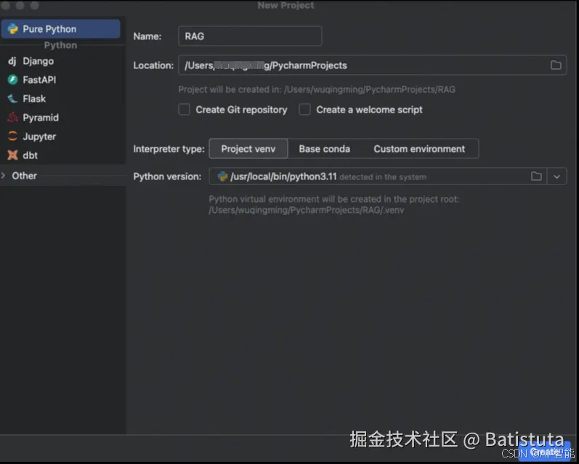Screen dimensions: 579x464
Task: Click the Other category label
Action: pyautogui.click(x=25, y=176)
